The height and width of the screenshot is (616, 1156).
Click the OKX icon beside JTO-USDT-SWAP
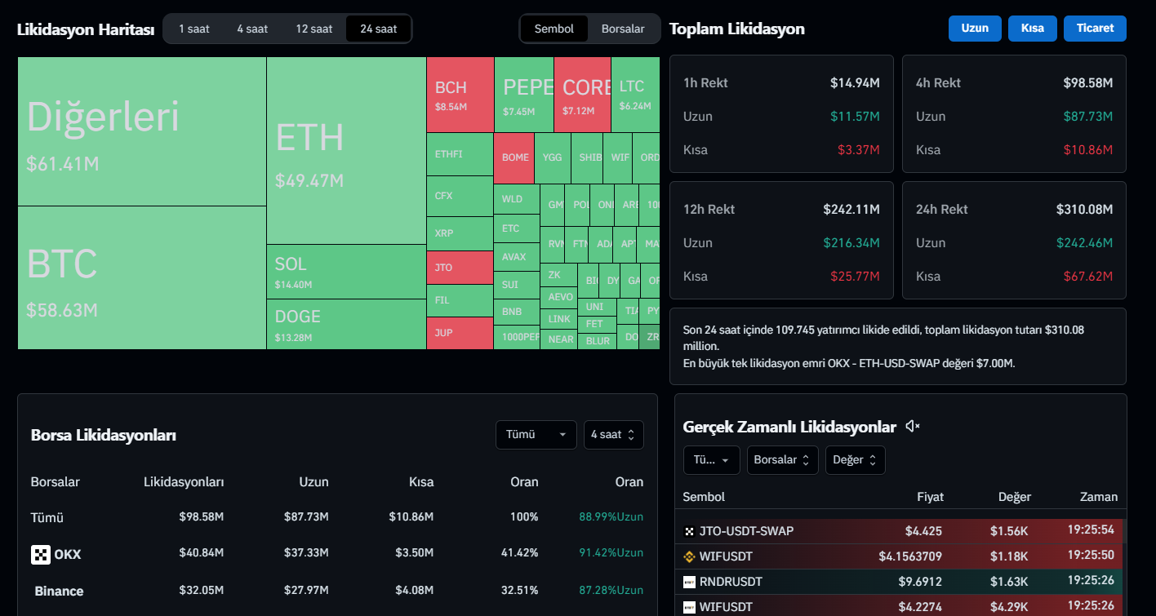[x=689, y=531]
